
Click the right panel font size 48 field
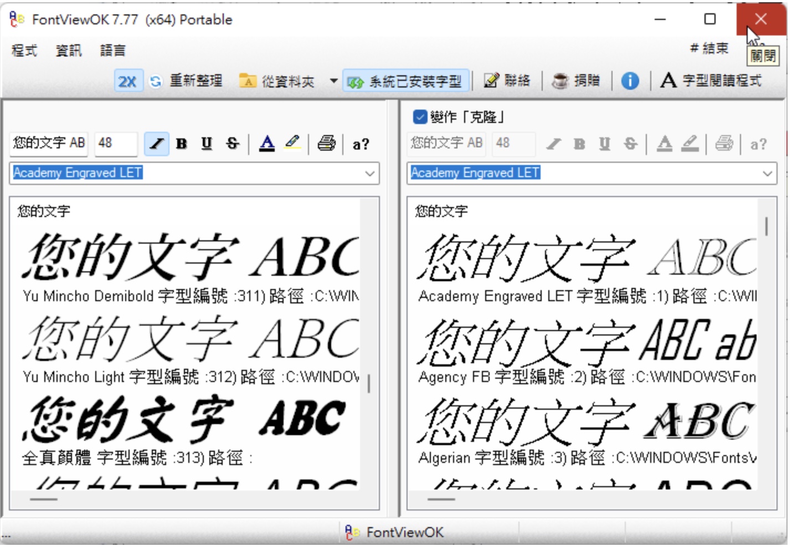[513, 143]
